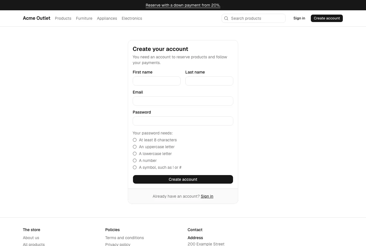Screen dimensions: 366x246
Task: Click the 'A lowercase letter' text
Action: 155,154
